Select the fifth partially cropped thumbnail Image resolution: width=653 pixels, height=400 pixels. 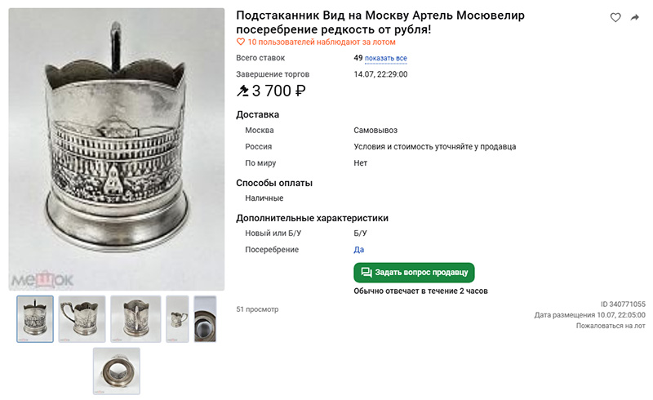coord(206,319)
